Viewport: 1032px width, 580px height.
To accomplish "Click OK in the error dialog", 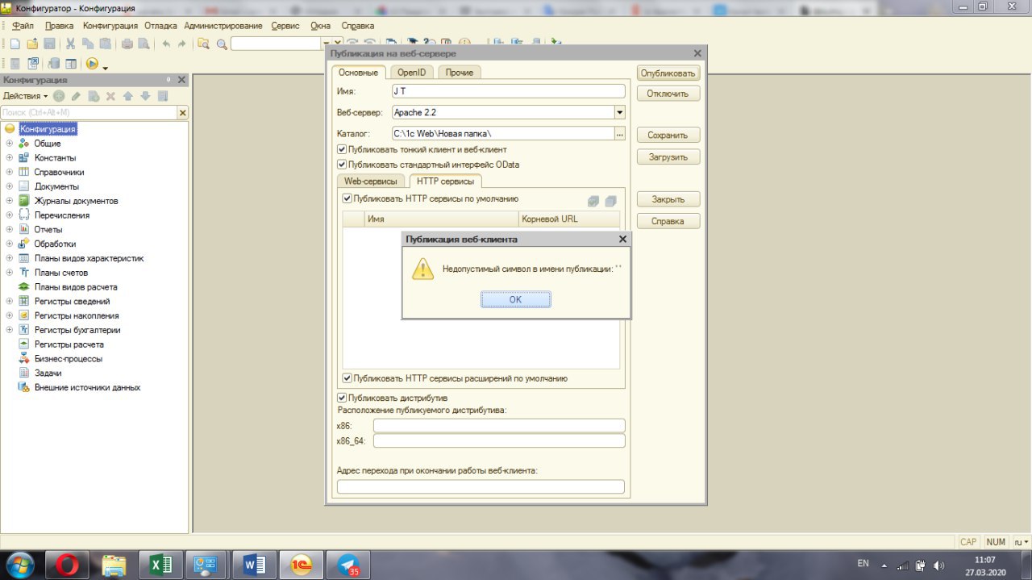I will coord(516,299).
